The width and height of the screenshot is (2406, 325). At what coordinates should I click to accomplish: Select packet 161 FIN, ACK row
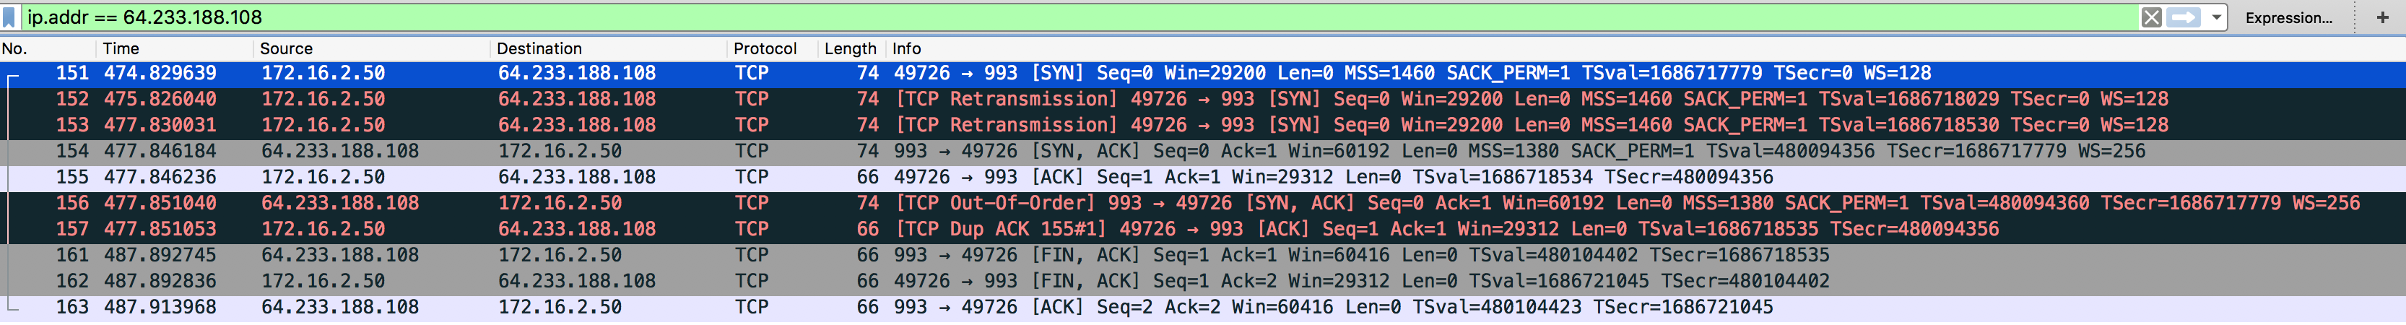click(x=1203, y=255)
